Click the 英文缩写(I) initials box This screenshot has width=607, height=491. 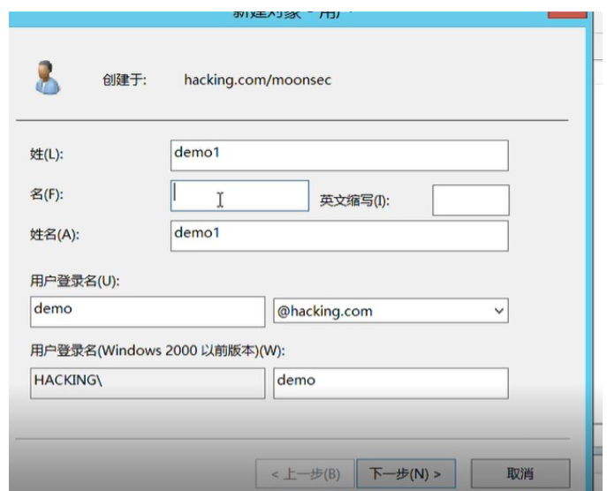pyautogui.click(x=470, y=200)
